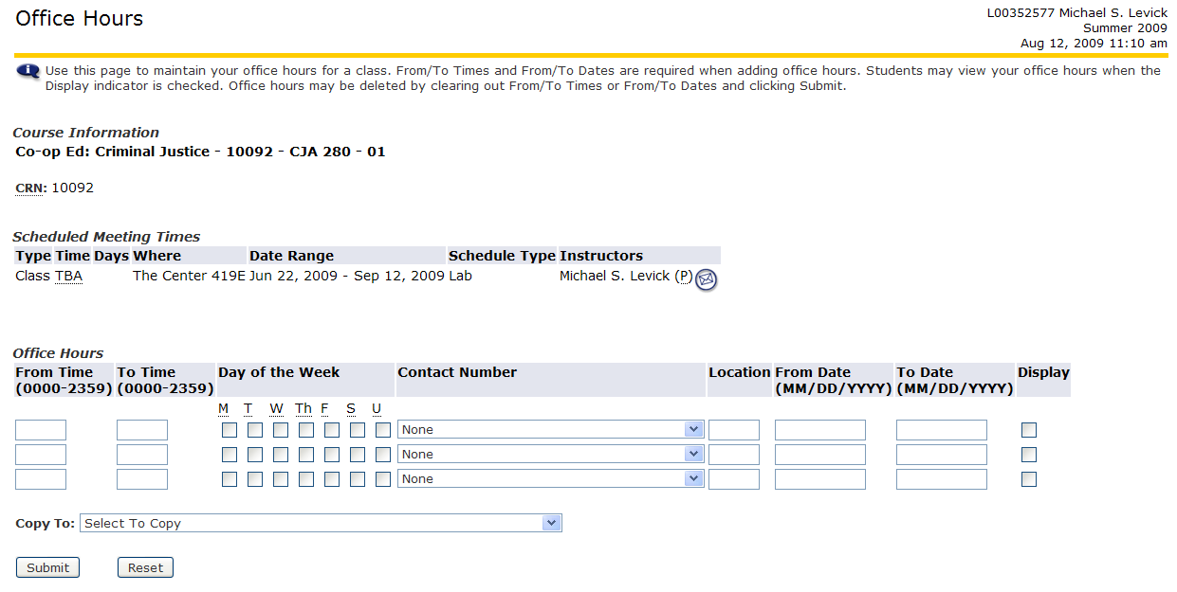Viewport: 1177px width, 592px height.
Task: Select first row Location input box
Action: [x=734, y=430]
